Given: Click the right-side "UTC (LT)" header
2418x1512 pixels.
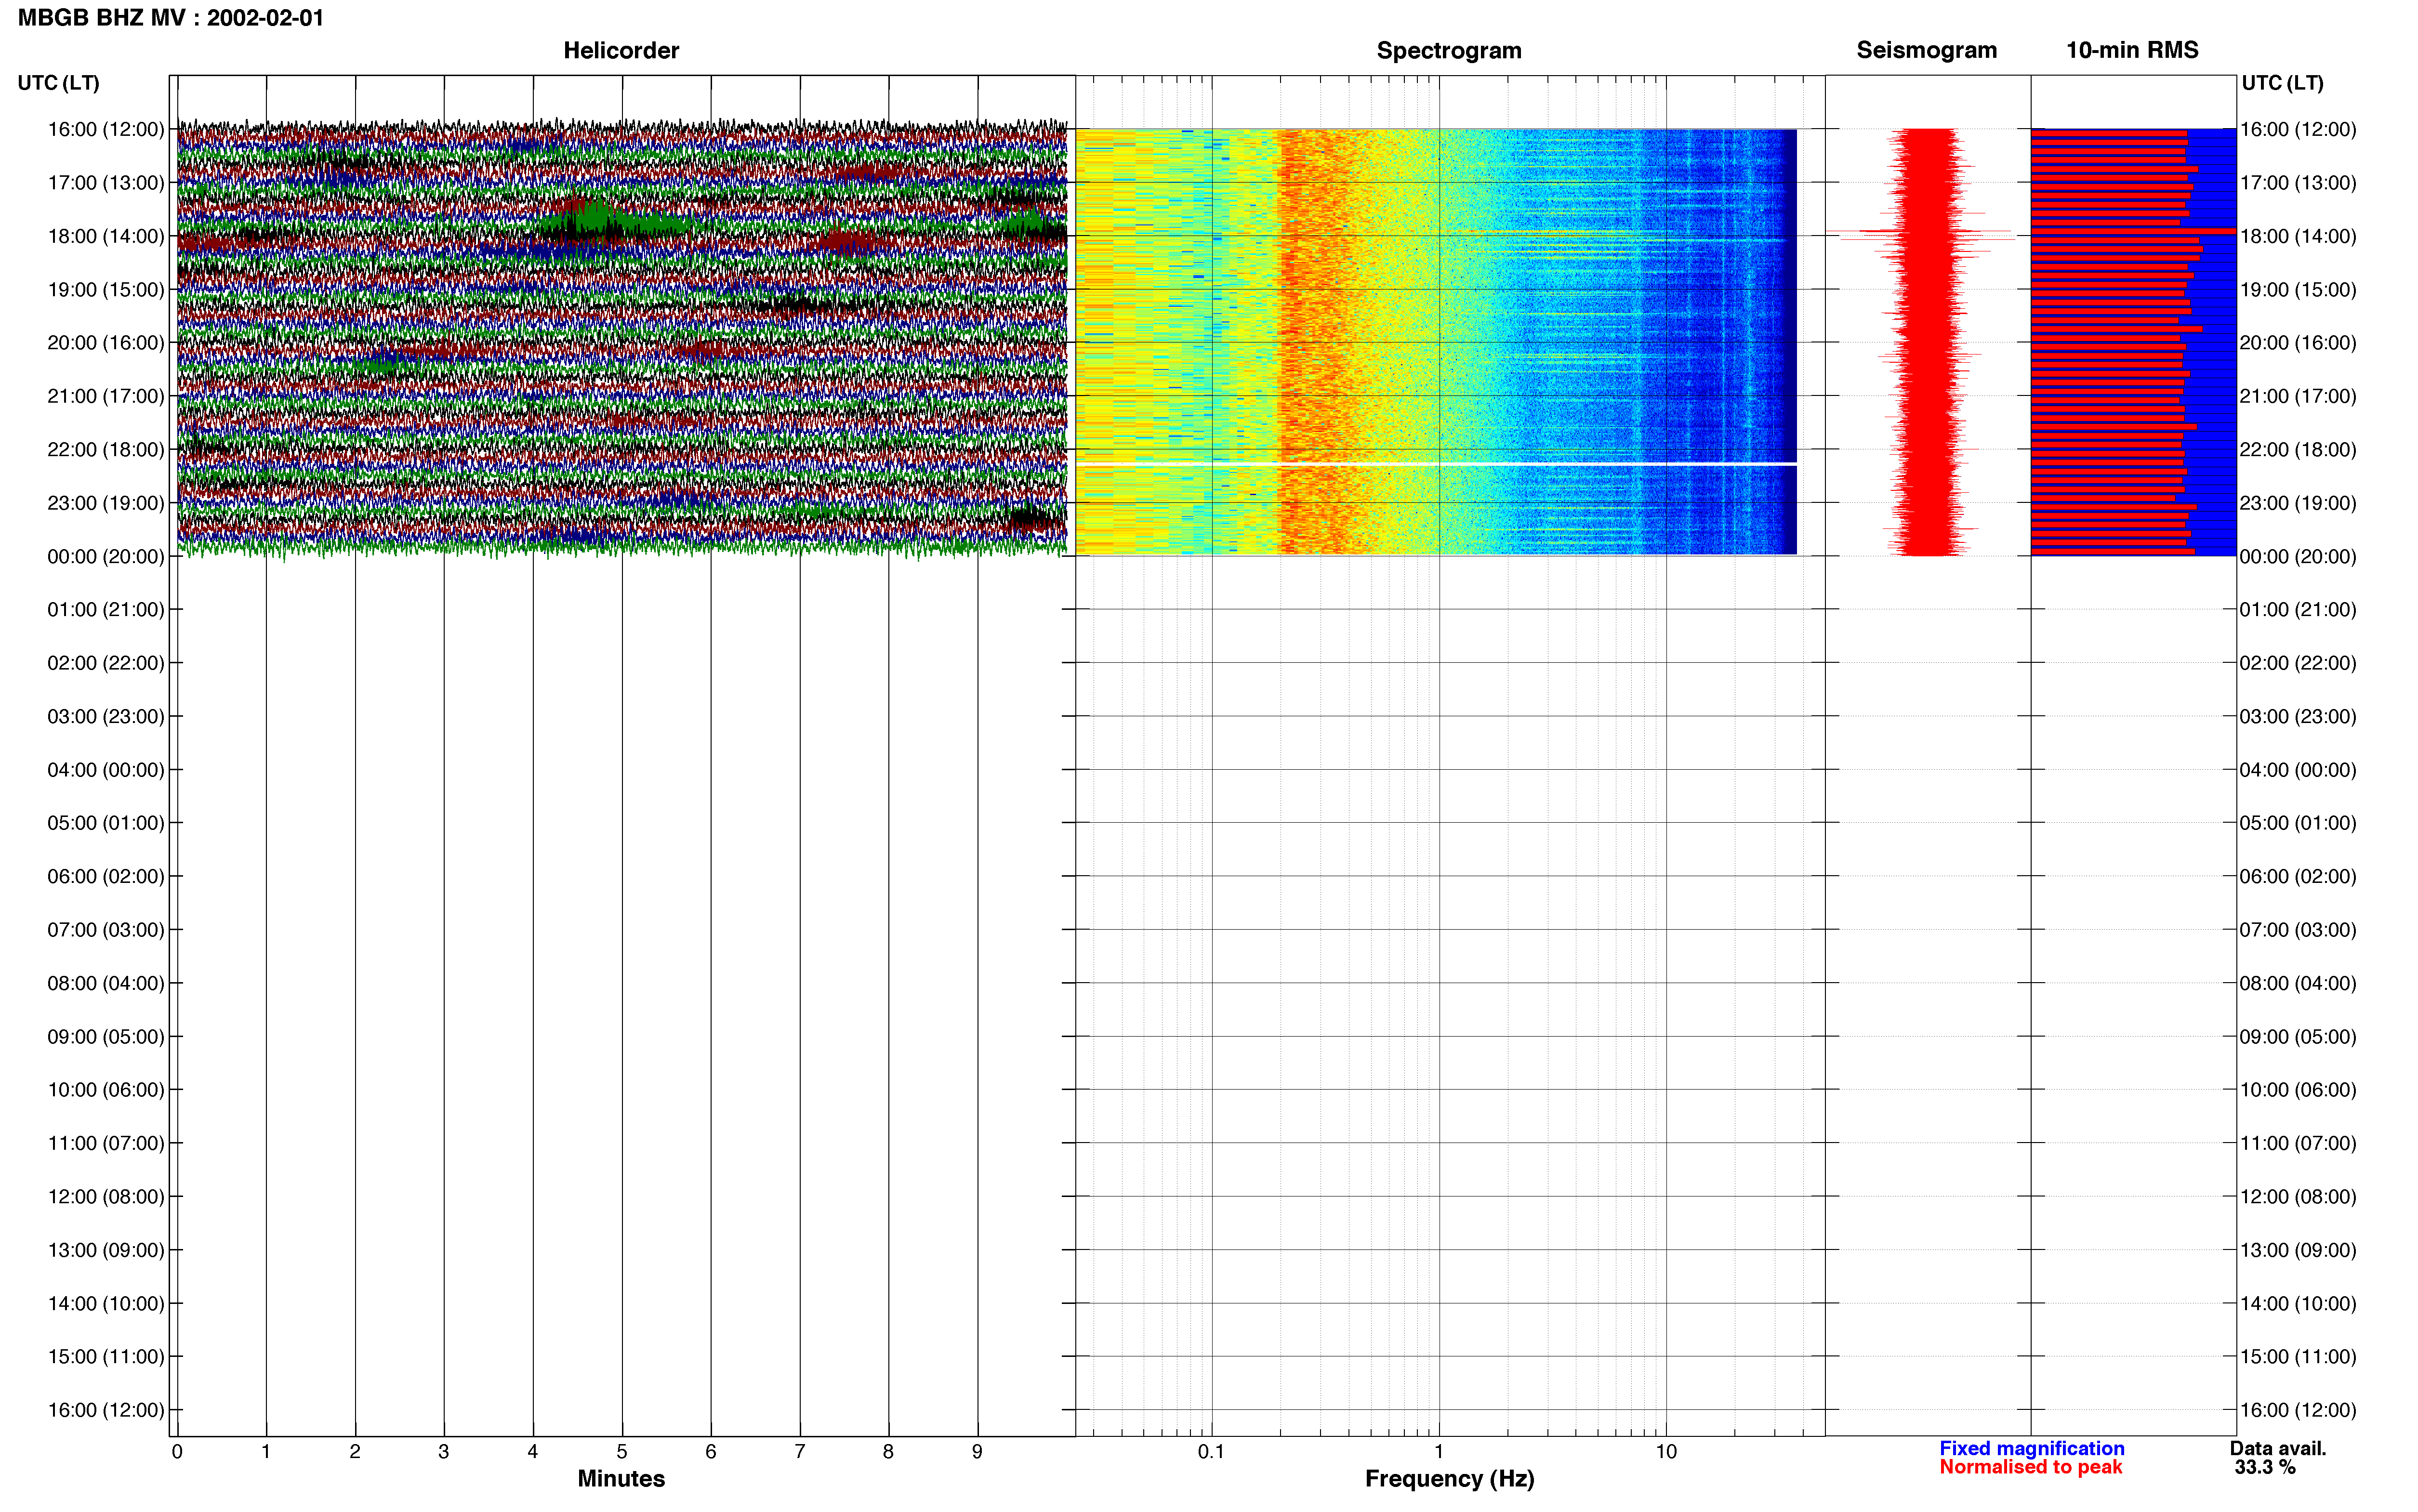Looking at the screenshot, I should [2282, 83].
